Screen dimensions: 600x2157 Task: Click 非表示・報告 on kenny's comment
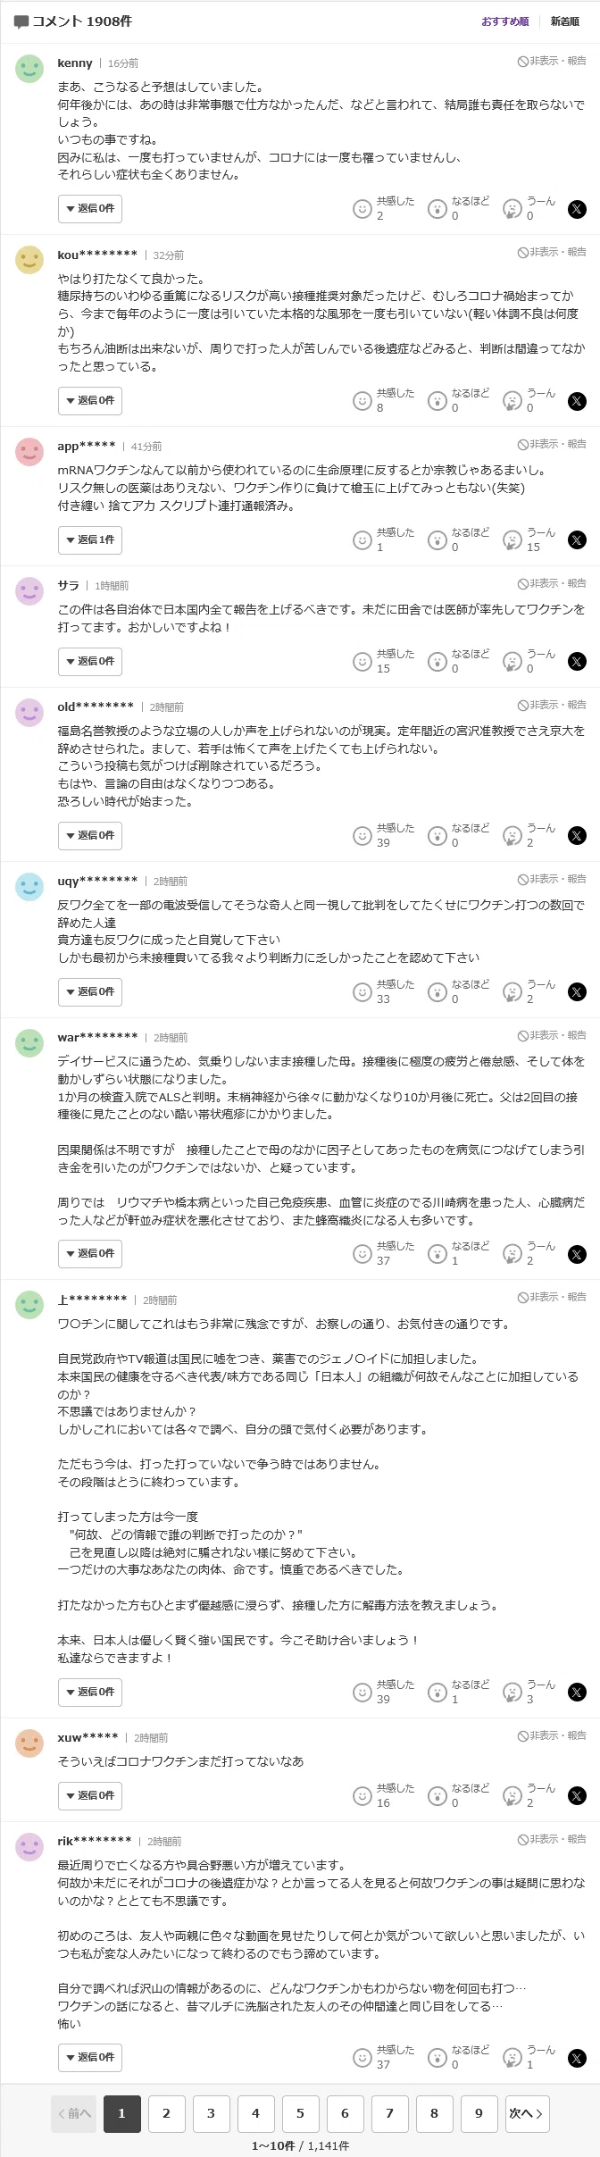552,61
